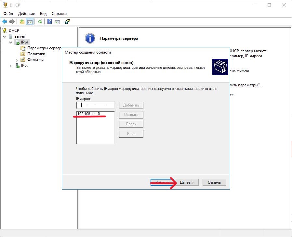292x237 pixels.
Task: Click the Up one level folder icon
Action: coord(22,22)
